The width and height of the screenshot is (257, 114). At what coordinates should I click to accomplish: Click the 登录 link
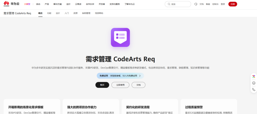pos(223,4)
